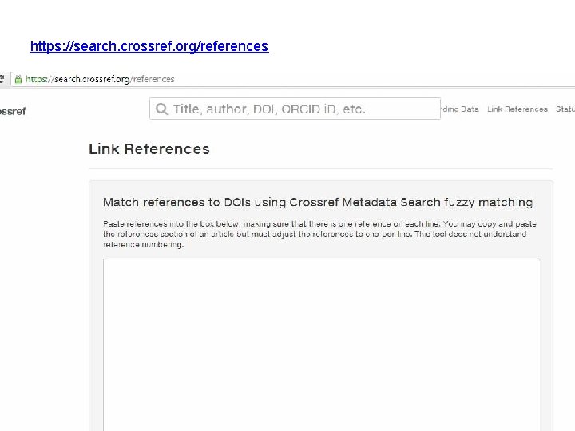Image resolution: width=575 pixels, height=431 pixels.
Task: Open the Link References nav item
Action: (517, 109)
